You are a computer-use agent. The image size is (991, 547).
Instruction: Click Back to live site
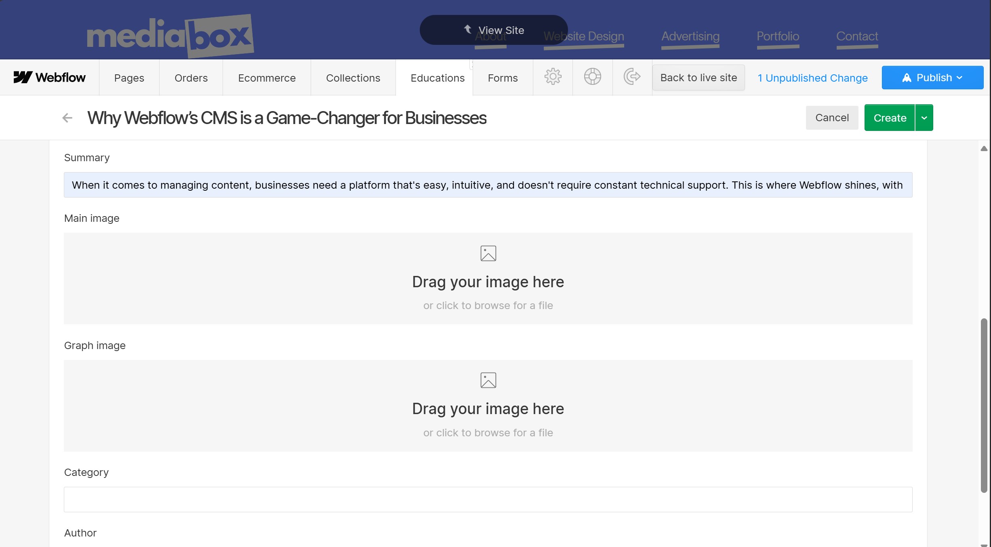tap(699, 78)
